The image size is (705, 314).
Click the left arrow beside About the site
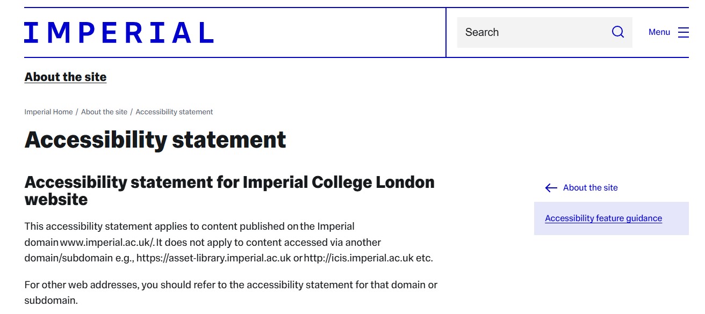click(x=551, y=188)
